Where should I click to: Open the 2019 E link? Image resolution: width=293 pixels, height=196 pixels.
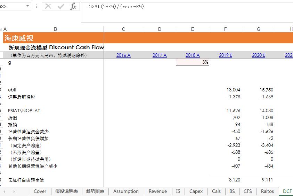[226, 55]
